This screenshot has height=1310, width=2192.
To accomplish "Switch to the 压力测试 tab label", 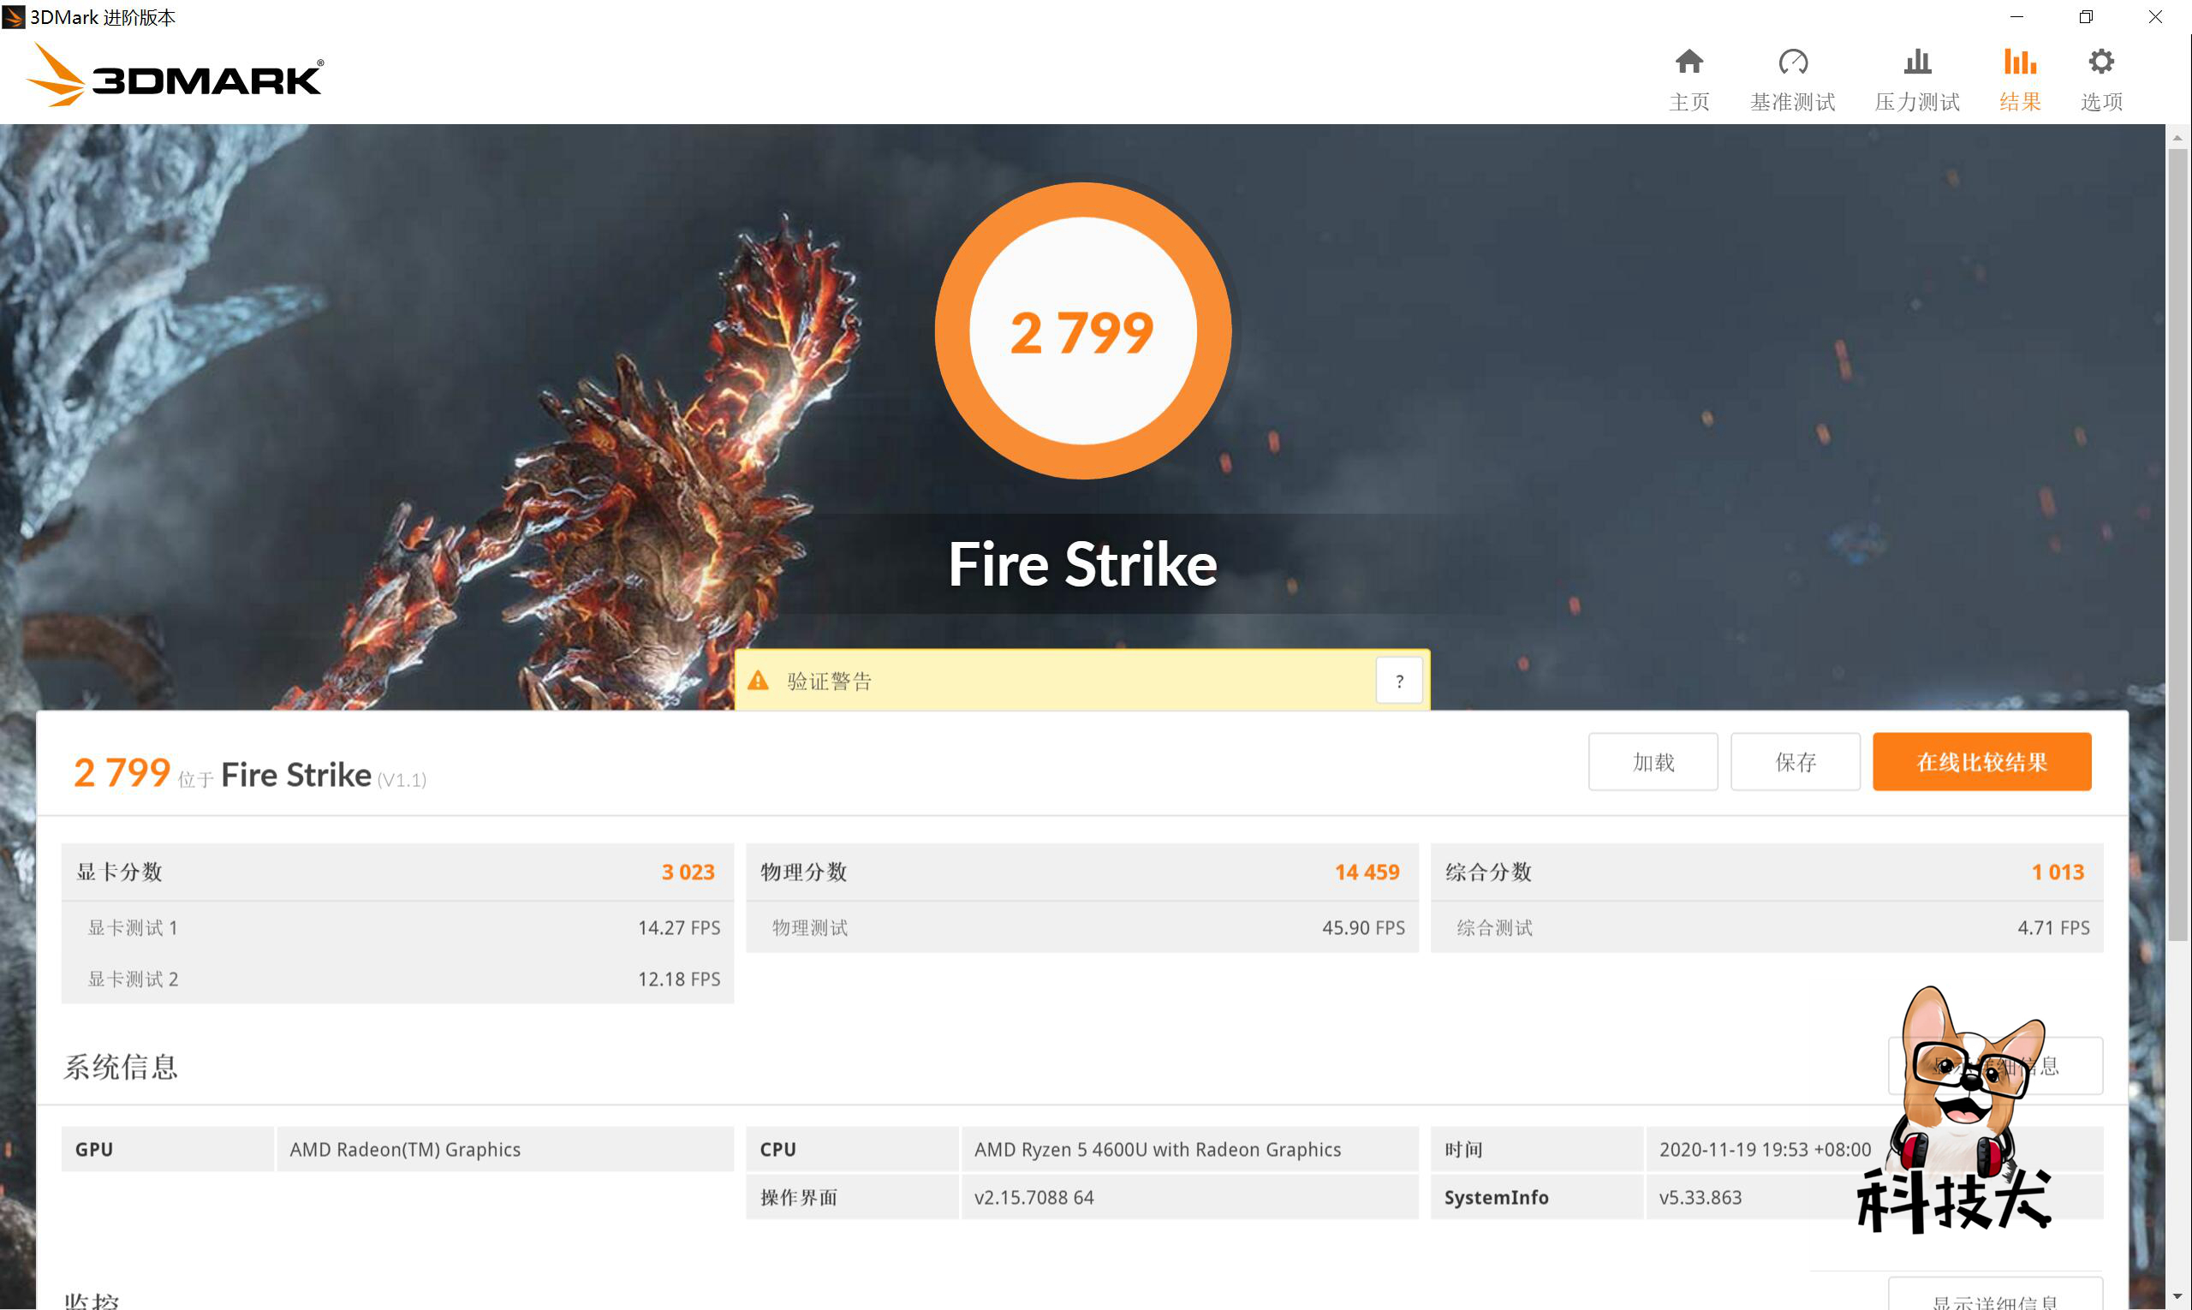I will (x=1916, y=103).
